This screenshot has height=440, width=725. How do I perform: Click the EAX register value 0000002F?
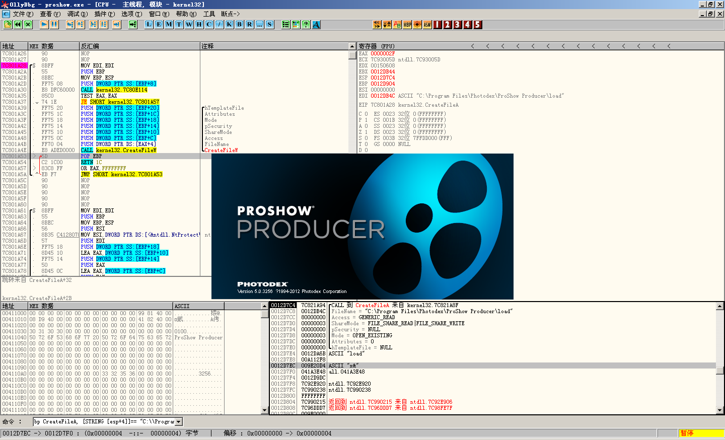pyautogui.click(x=383, y=53)
